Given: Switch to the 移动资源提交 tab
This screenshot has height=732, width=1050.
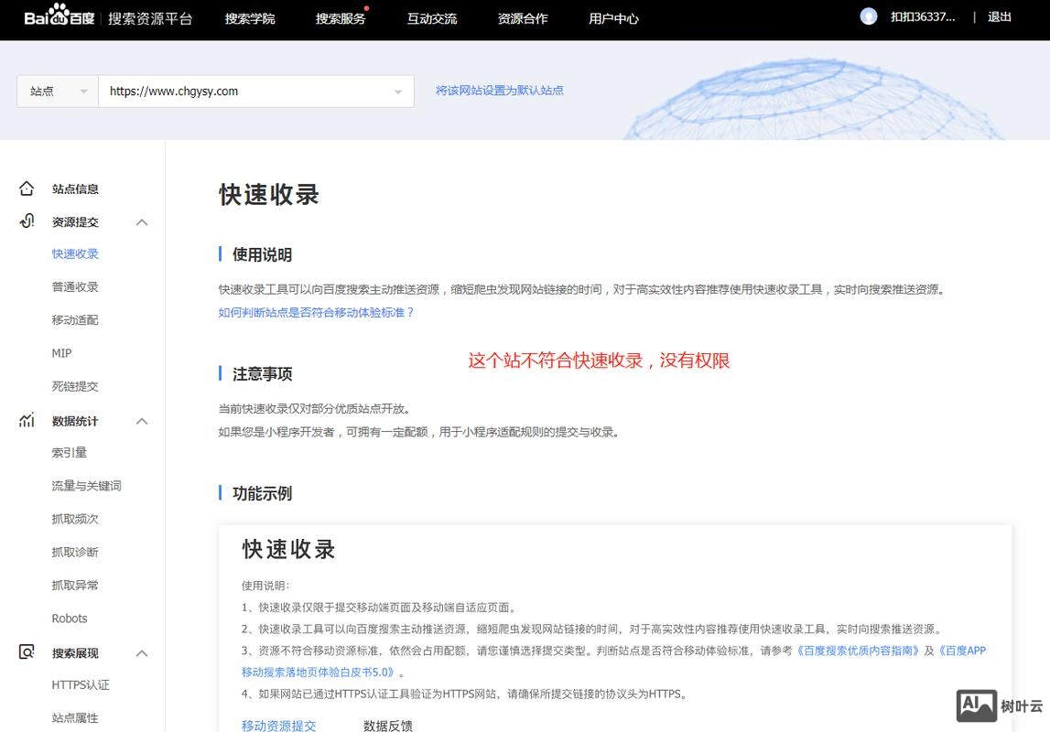Looking at the screenshot, I should point(277,725).
